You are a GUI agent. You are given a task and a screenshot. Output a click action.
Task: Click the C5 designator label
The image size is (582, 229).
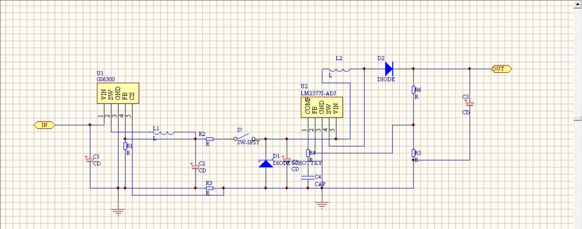point(466,97)
